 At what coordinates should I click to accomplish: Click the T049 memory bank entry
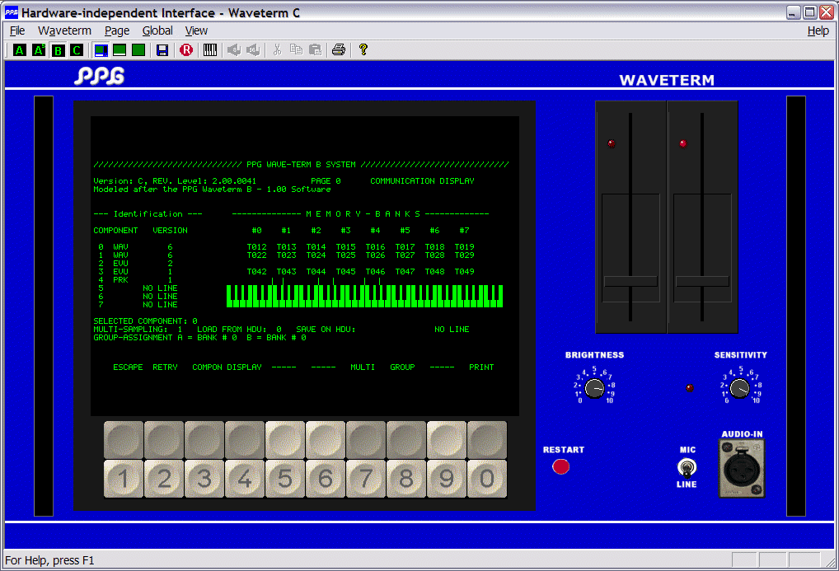click(465, 271)
